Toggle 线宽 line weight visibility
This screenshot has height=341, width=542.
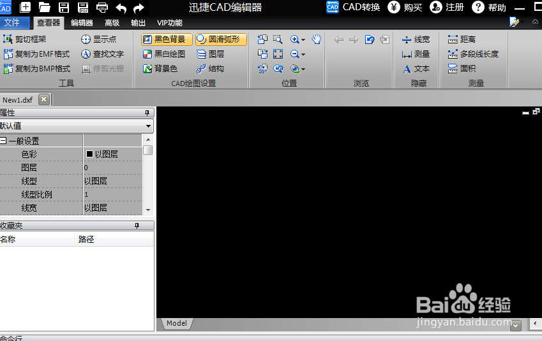416,40
